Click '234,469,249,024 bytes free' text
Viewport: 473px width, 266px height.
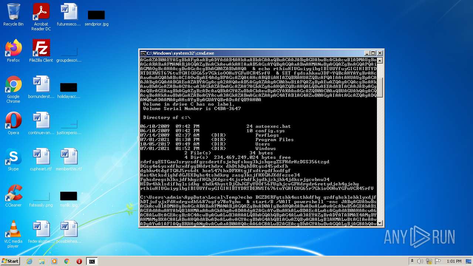click(252, 157)
